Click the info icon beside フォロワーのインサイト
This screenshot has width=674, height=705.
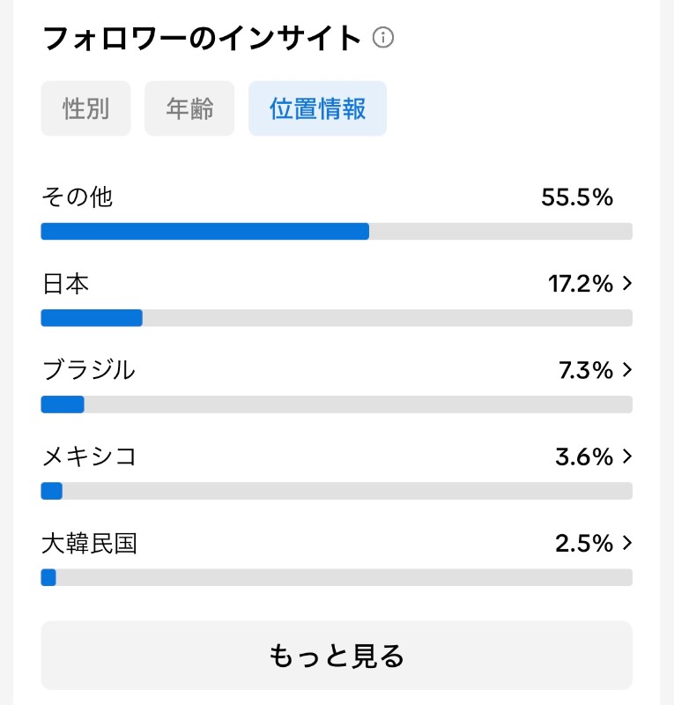[x=383, y=37]
